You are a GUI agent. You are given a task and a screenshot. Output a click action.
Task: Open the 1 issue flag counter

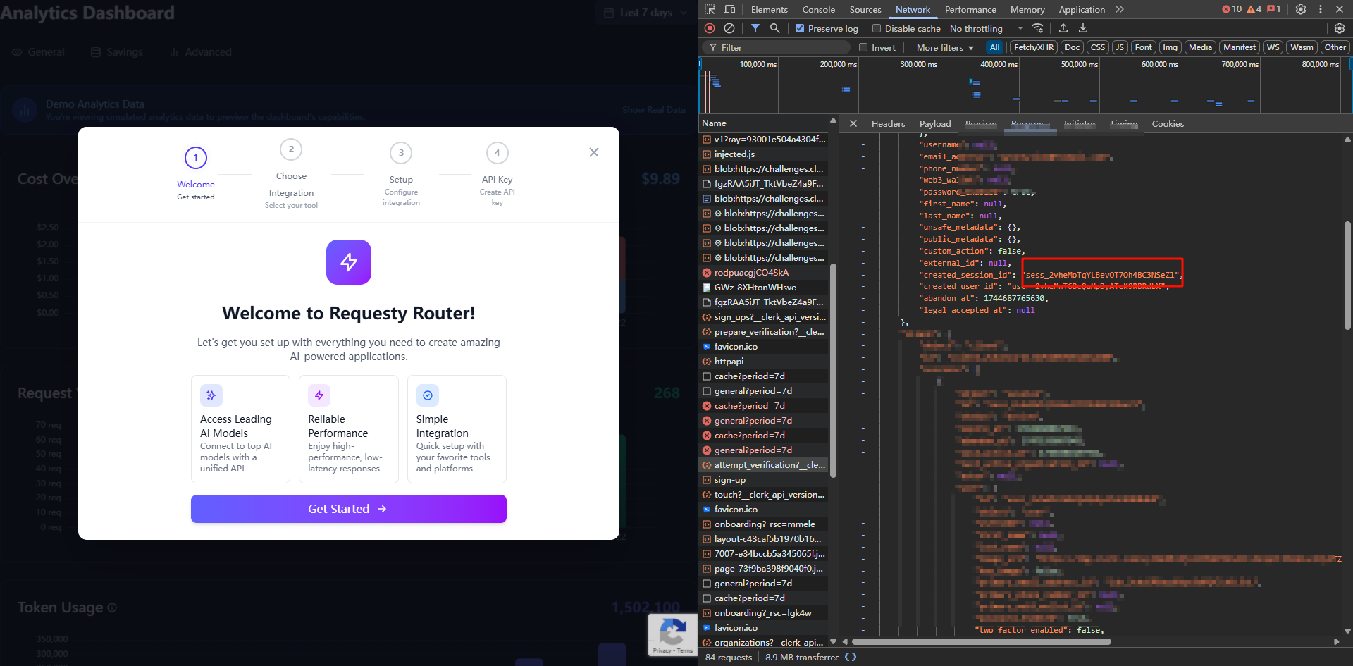click(x=1274, y=9)
